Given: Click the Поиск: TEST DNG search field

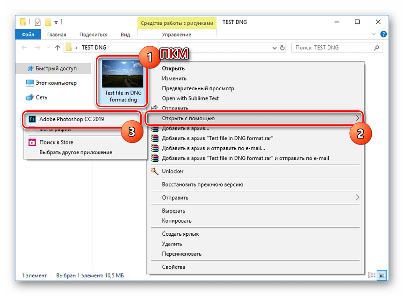Looking at the screenshot, I should click(x=337, y=48).
